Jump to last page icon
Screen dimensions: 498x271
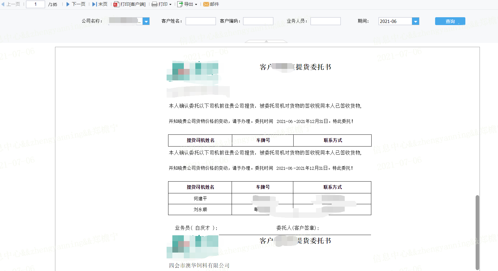click(x=94, y=4)
